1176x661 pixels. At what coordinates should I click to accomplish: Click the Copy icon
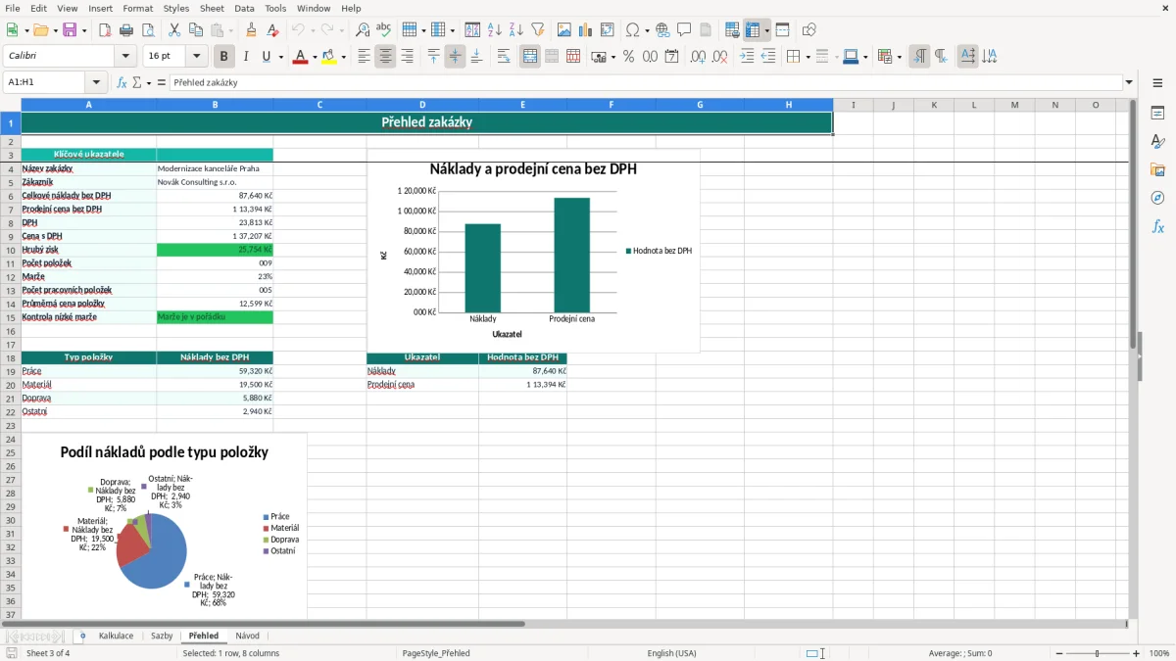(195, 30)
